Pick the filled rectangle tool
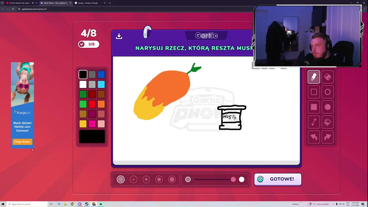 click(x=314, y=107)
